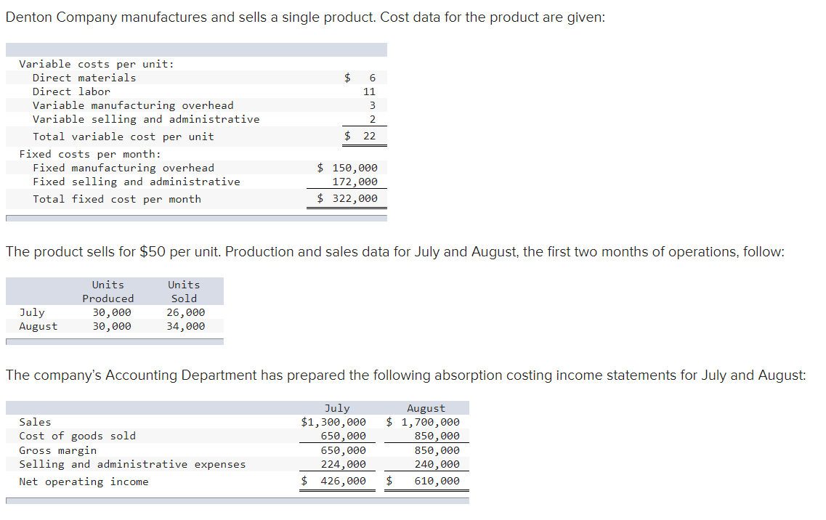Click the July income statement header
The image size is (826, 520).
(x=336, y=408)
